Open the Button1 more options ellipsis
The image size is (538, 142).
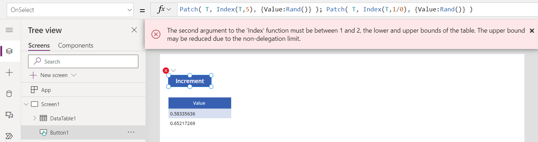coord(131,132)
